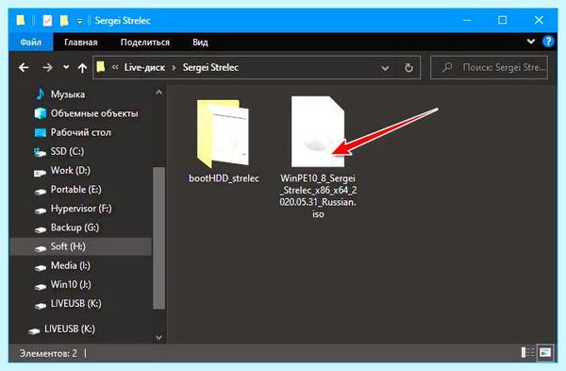Go up one folder level

click(x=82, y=68)
